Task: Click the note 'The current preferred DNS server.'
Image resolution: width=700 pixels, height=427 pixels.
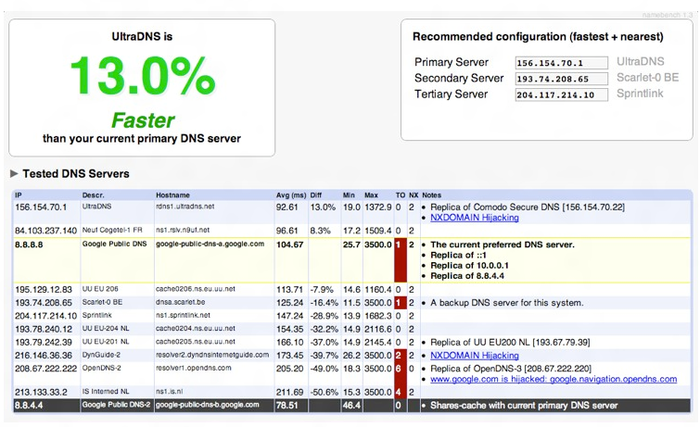Action: [503, 245]
